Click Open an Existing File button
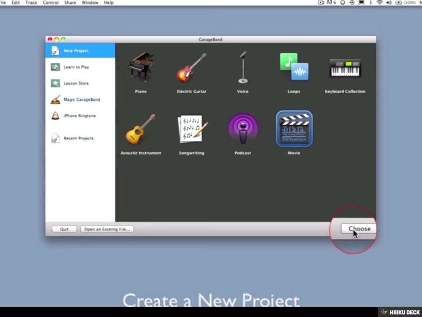422x317 pixels. [107, 229]
